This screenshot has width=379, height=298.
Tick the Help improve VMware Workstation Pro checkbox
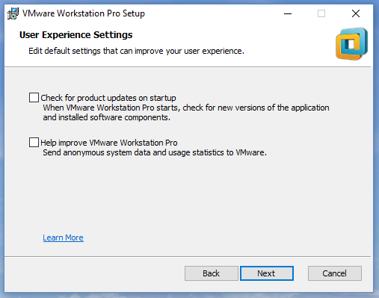click(x=34, y=143)
